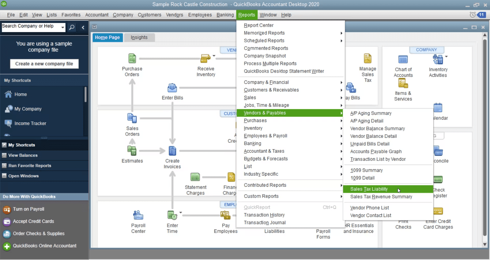Click the Estimates icon

click(x=132, y=151)
